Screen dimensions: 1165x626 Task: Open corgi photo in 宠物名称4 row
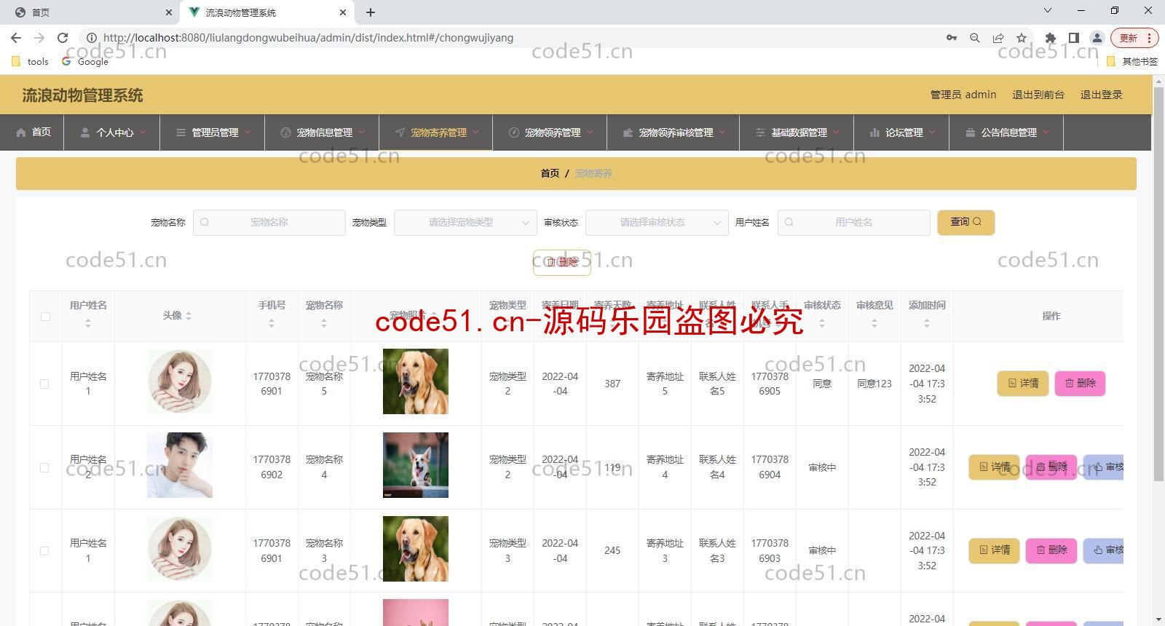(416, 465)
